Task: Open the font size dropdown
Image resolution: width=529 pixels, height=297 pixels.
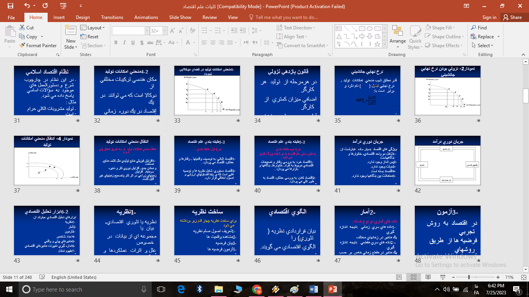Action: [x=164, y=30]
